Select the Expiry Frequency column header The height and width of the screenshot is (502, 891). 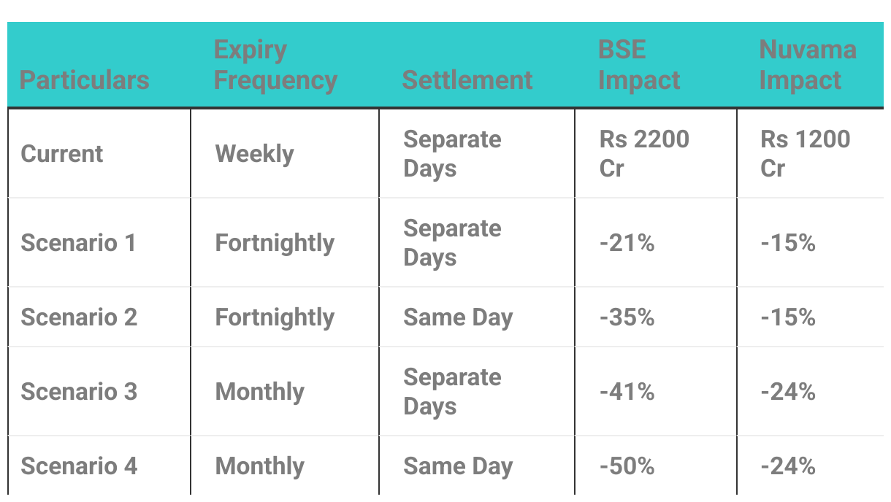coord(275,65)
